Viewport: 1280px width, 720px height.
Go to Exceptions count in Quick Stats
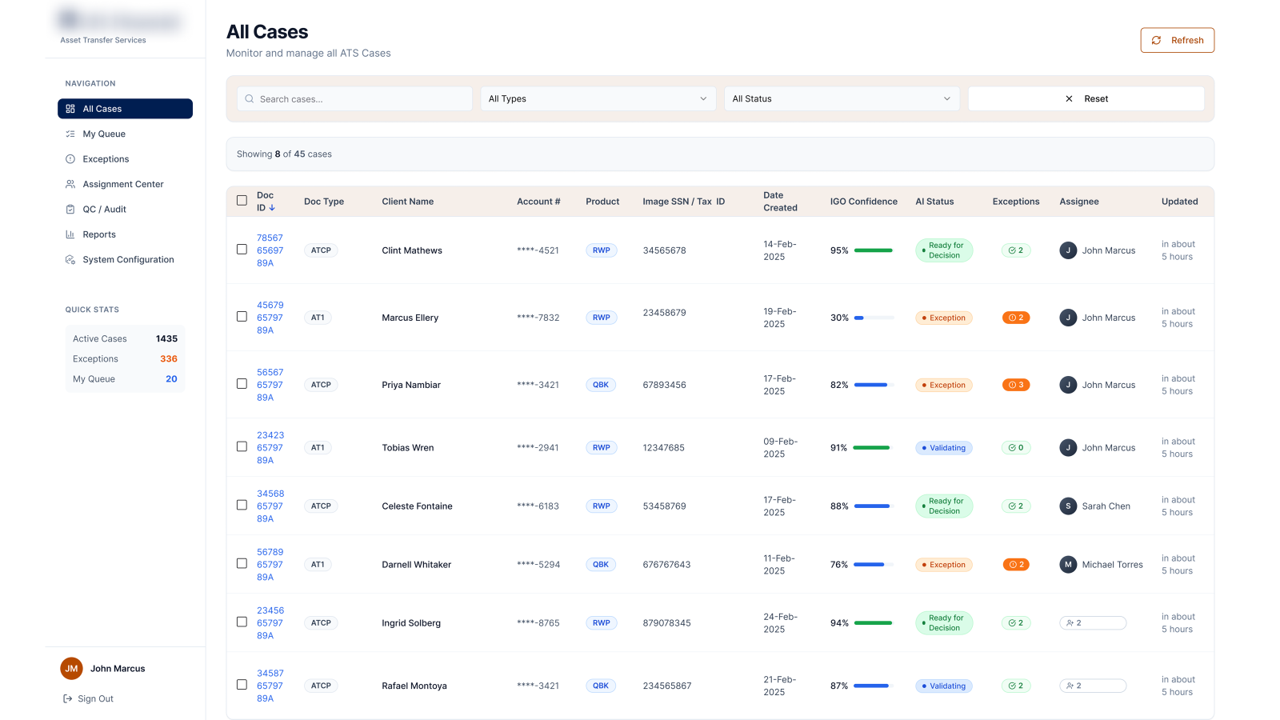click(x=169, y=359)
